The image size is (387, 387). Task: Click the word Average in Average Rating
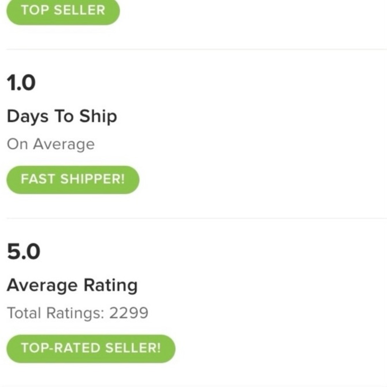[x=42, y=286]
